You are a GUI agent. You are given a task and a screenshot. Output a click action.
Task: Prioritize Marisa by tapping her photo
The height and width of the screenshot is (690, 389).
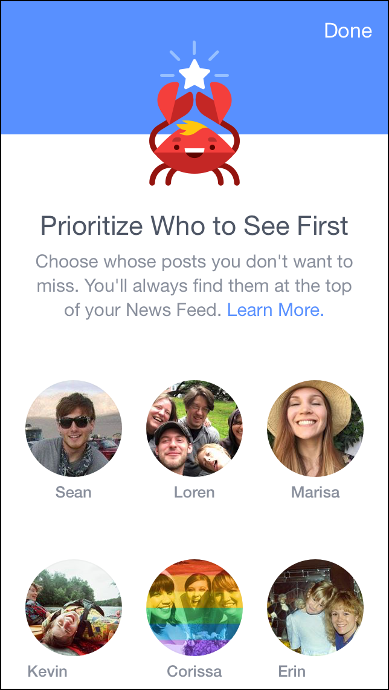pyautogui.click(x=315, y=429)
